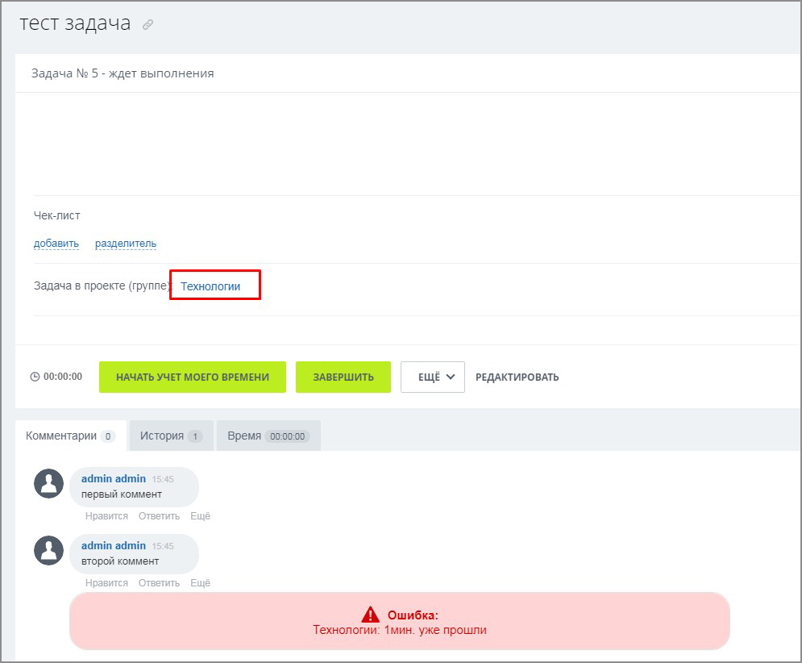Switch to the История tab
Screen dimensions: 802x663
(x=172, y=436)
